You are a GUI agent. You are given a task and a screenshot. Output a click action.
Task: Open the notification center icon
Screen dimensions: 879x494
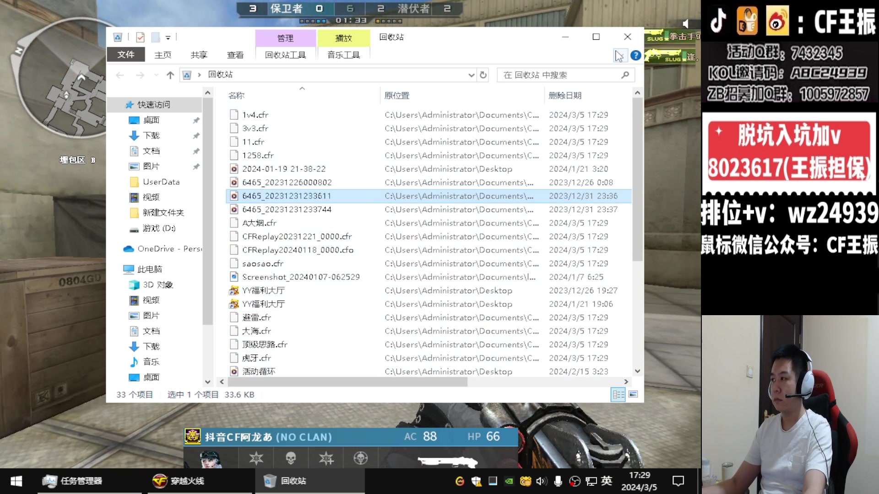click(678, 481)
